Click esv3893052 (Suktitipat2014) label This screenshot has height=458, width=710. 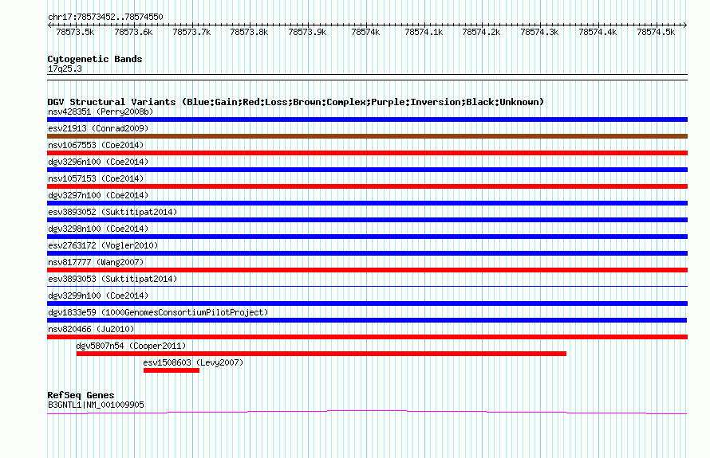(112, 212)
